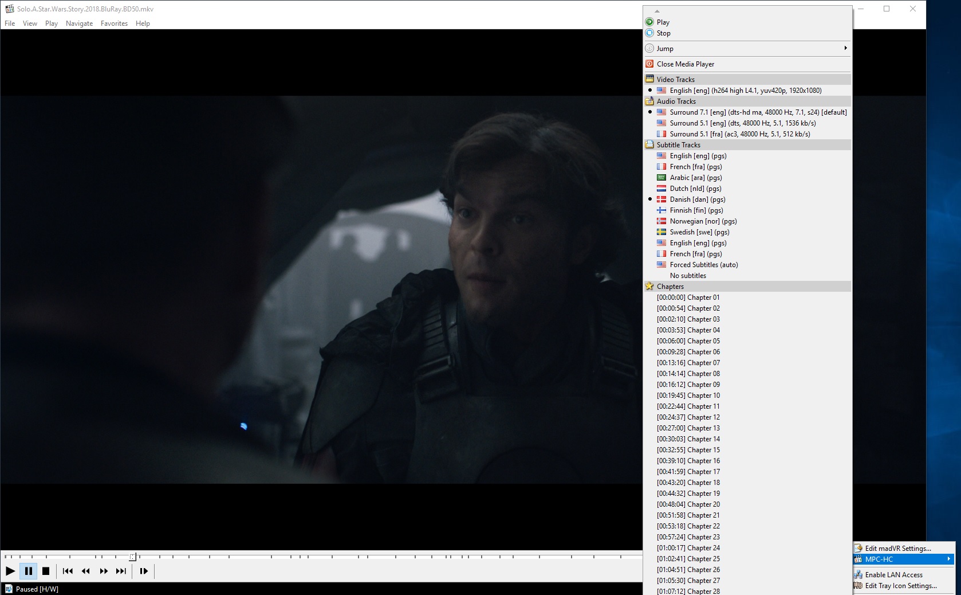The image size is (961, 595).
Task: Click the Chapters star icon
Action: [x=649, y=286]
